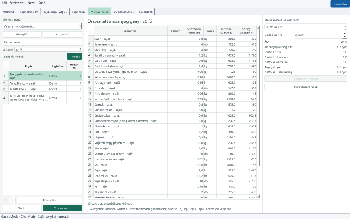Screen dimensions: 350x219
Task: Sort by the Alapanyag column header
Action: click(130, 31)
